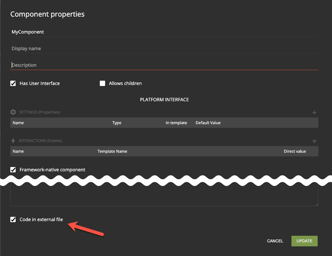Toggle the Has User Interface checkbox
Image resolution: width=332 pixels, height=256 pixels.
click(x=13, y=83)
